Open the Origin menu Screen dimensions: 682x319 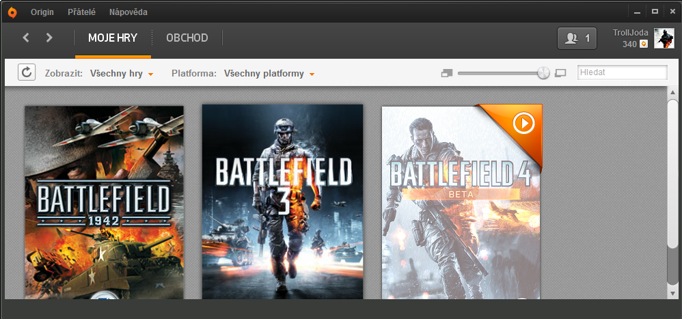42,12
